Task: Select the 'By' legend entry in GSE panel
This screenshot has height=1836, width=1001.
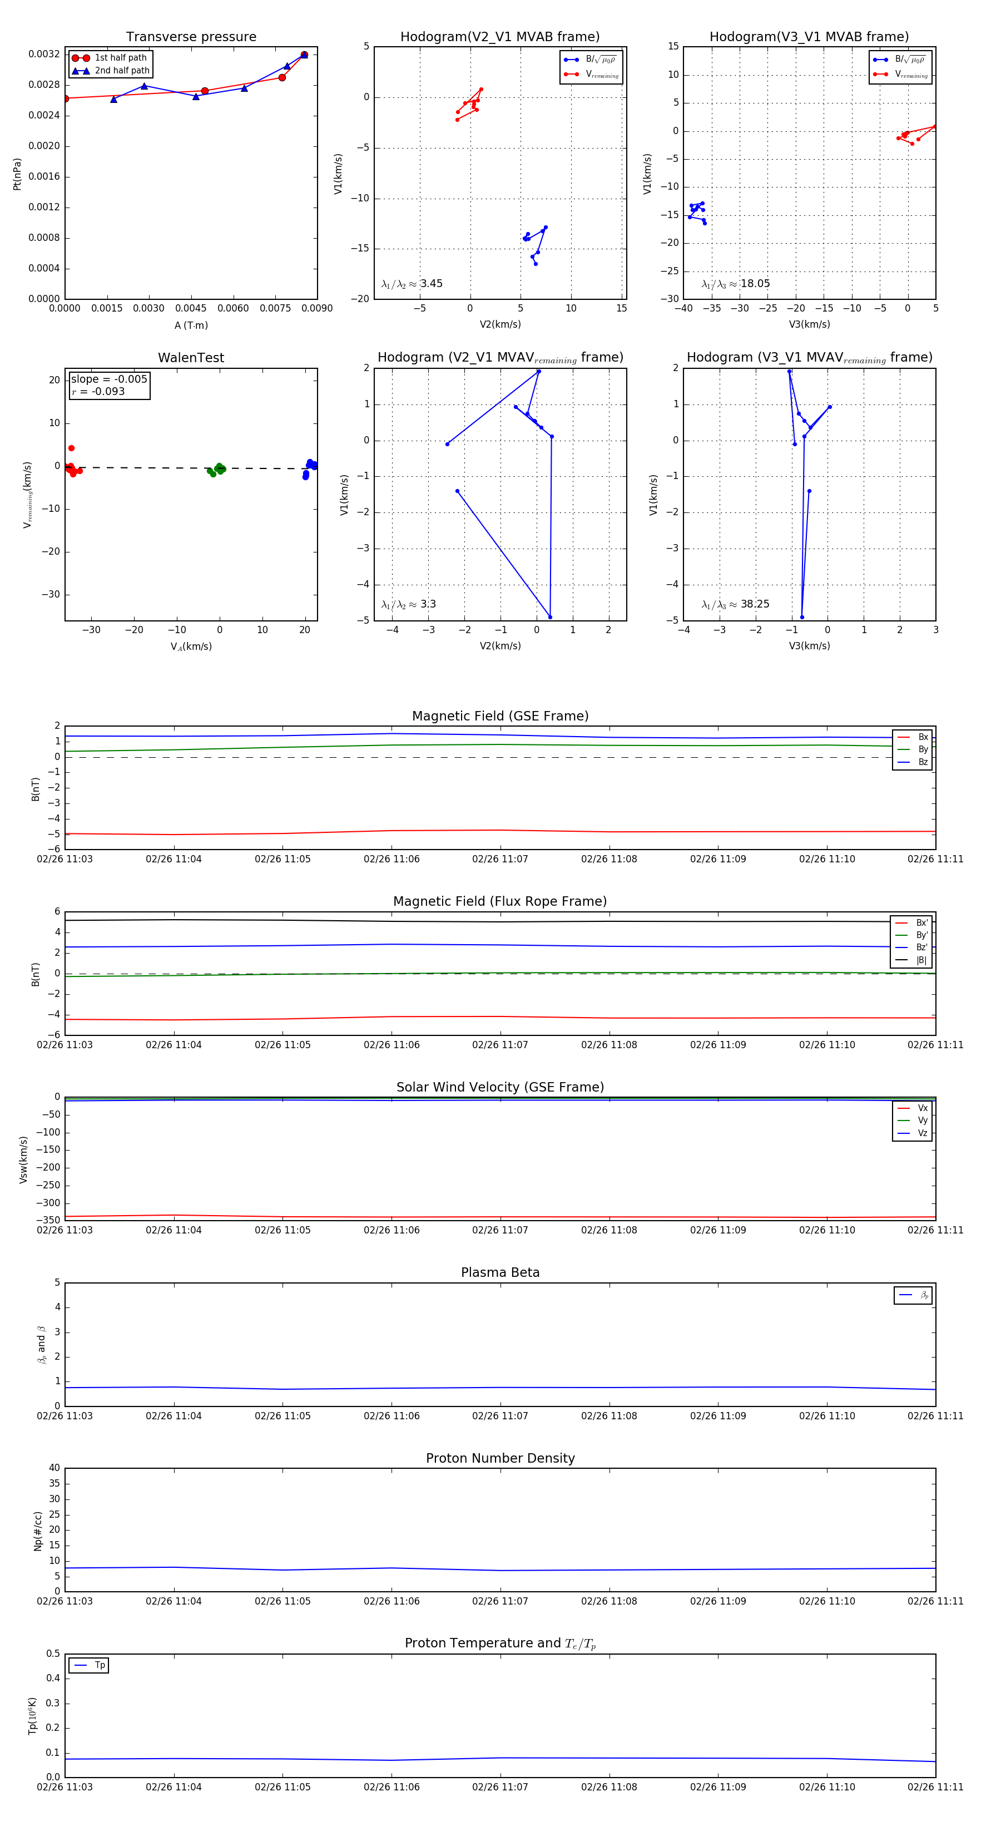Action: click(913, 749)
